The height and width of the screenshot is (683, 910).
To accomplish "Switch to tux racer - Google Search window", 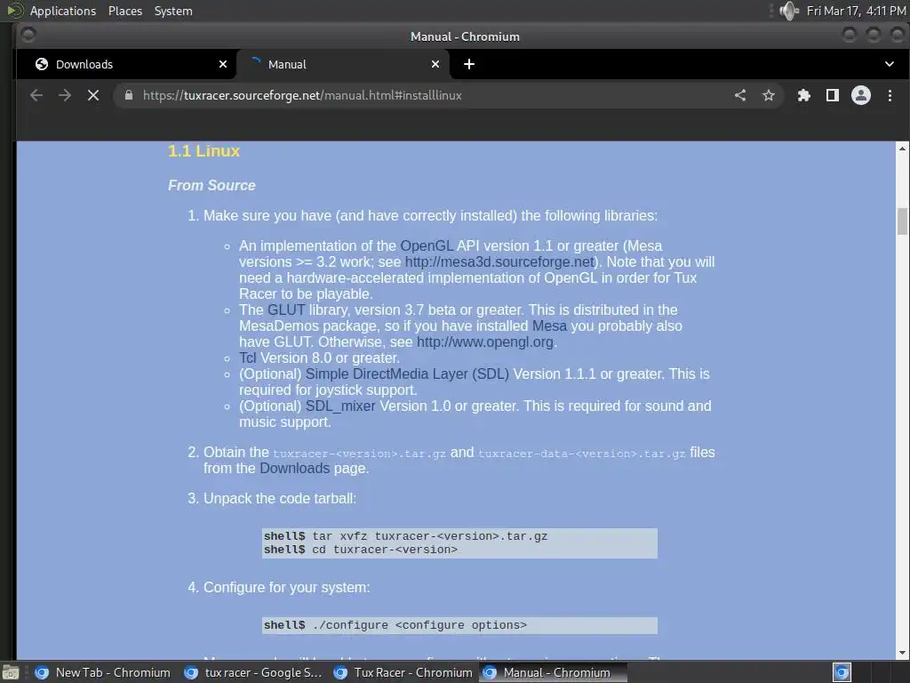I will coord(253,672).
